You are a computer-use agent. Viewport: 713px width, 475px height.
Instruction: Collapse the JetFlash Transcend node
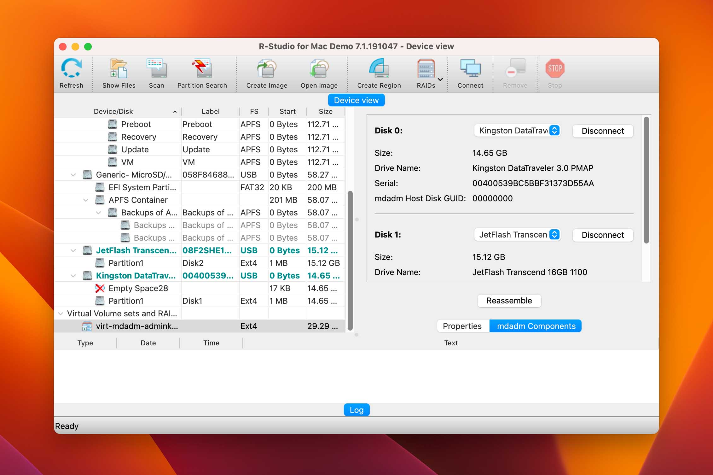point(73,250)
